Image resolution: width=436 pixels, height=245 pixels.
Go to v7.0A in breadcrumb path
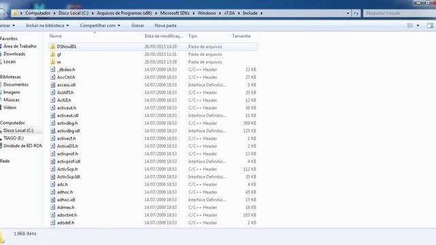tap(230, 13)
